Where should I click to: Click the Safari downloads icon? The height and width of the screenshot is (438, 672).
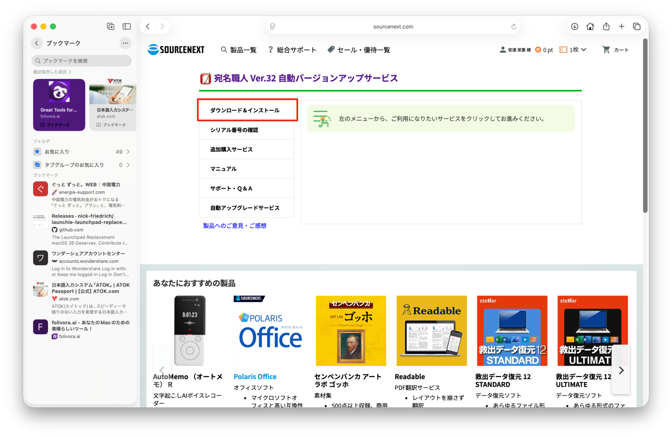(x=574, y=27)
